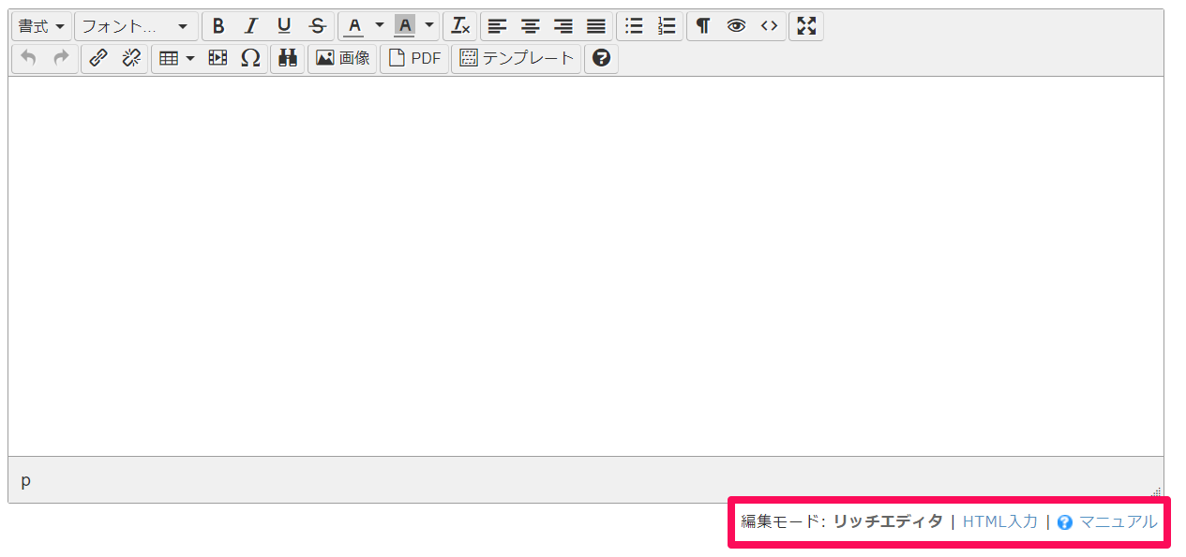1186x557 pixels.
Task: Toggle bold formatting
Action: point(218,25)
